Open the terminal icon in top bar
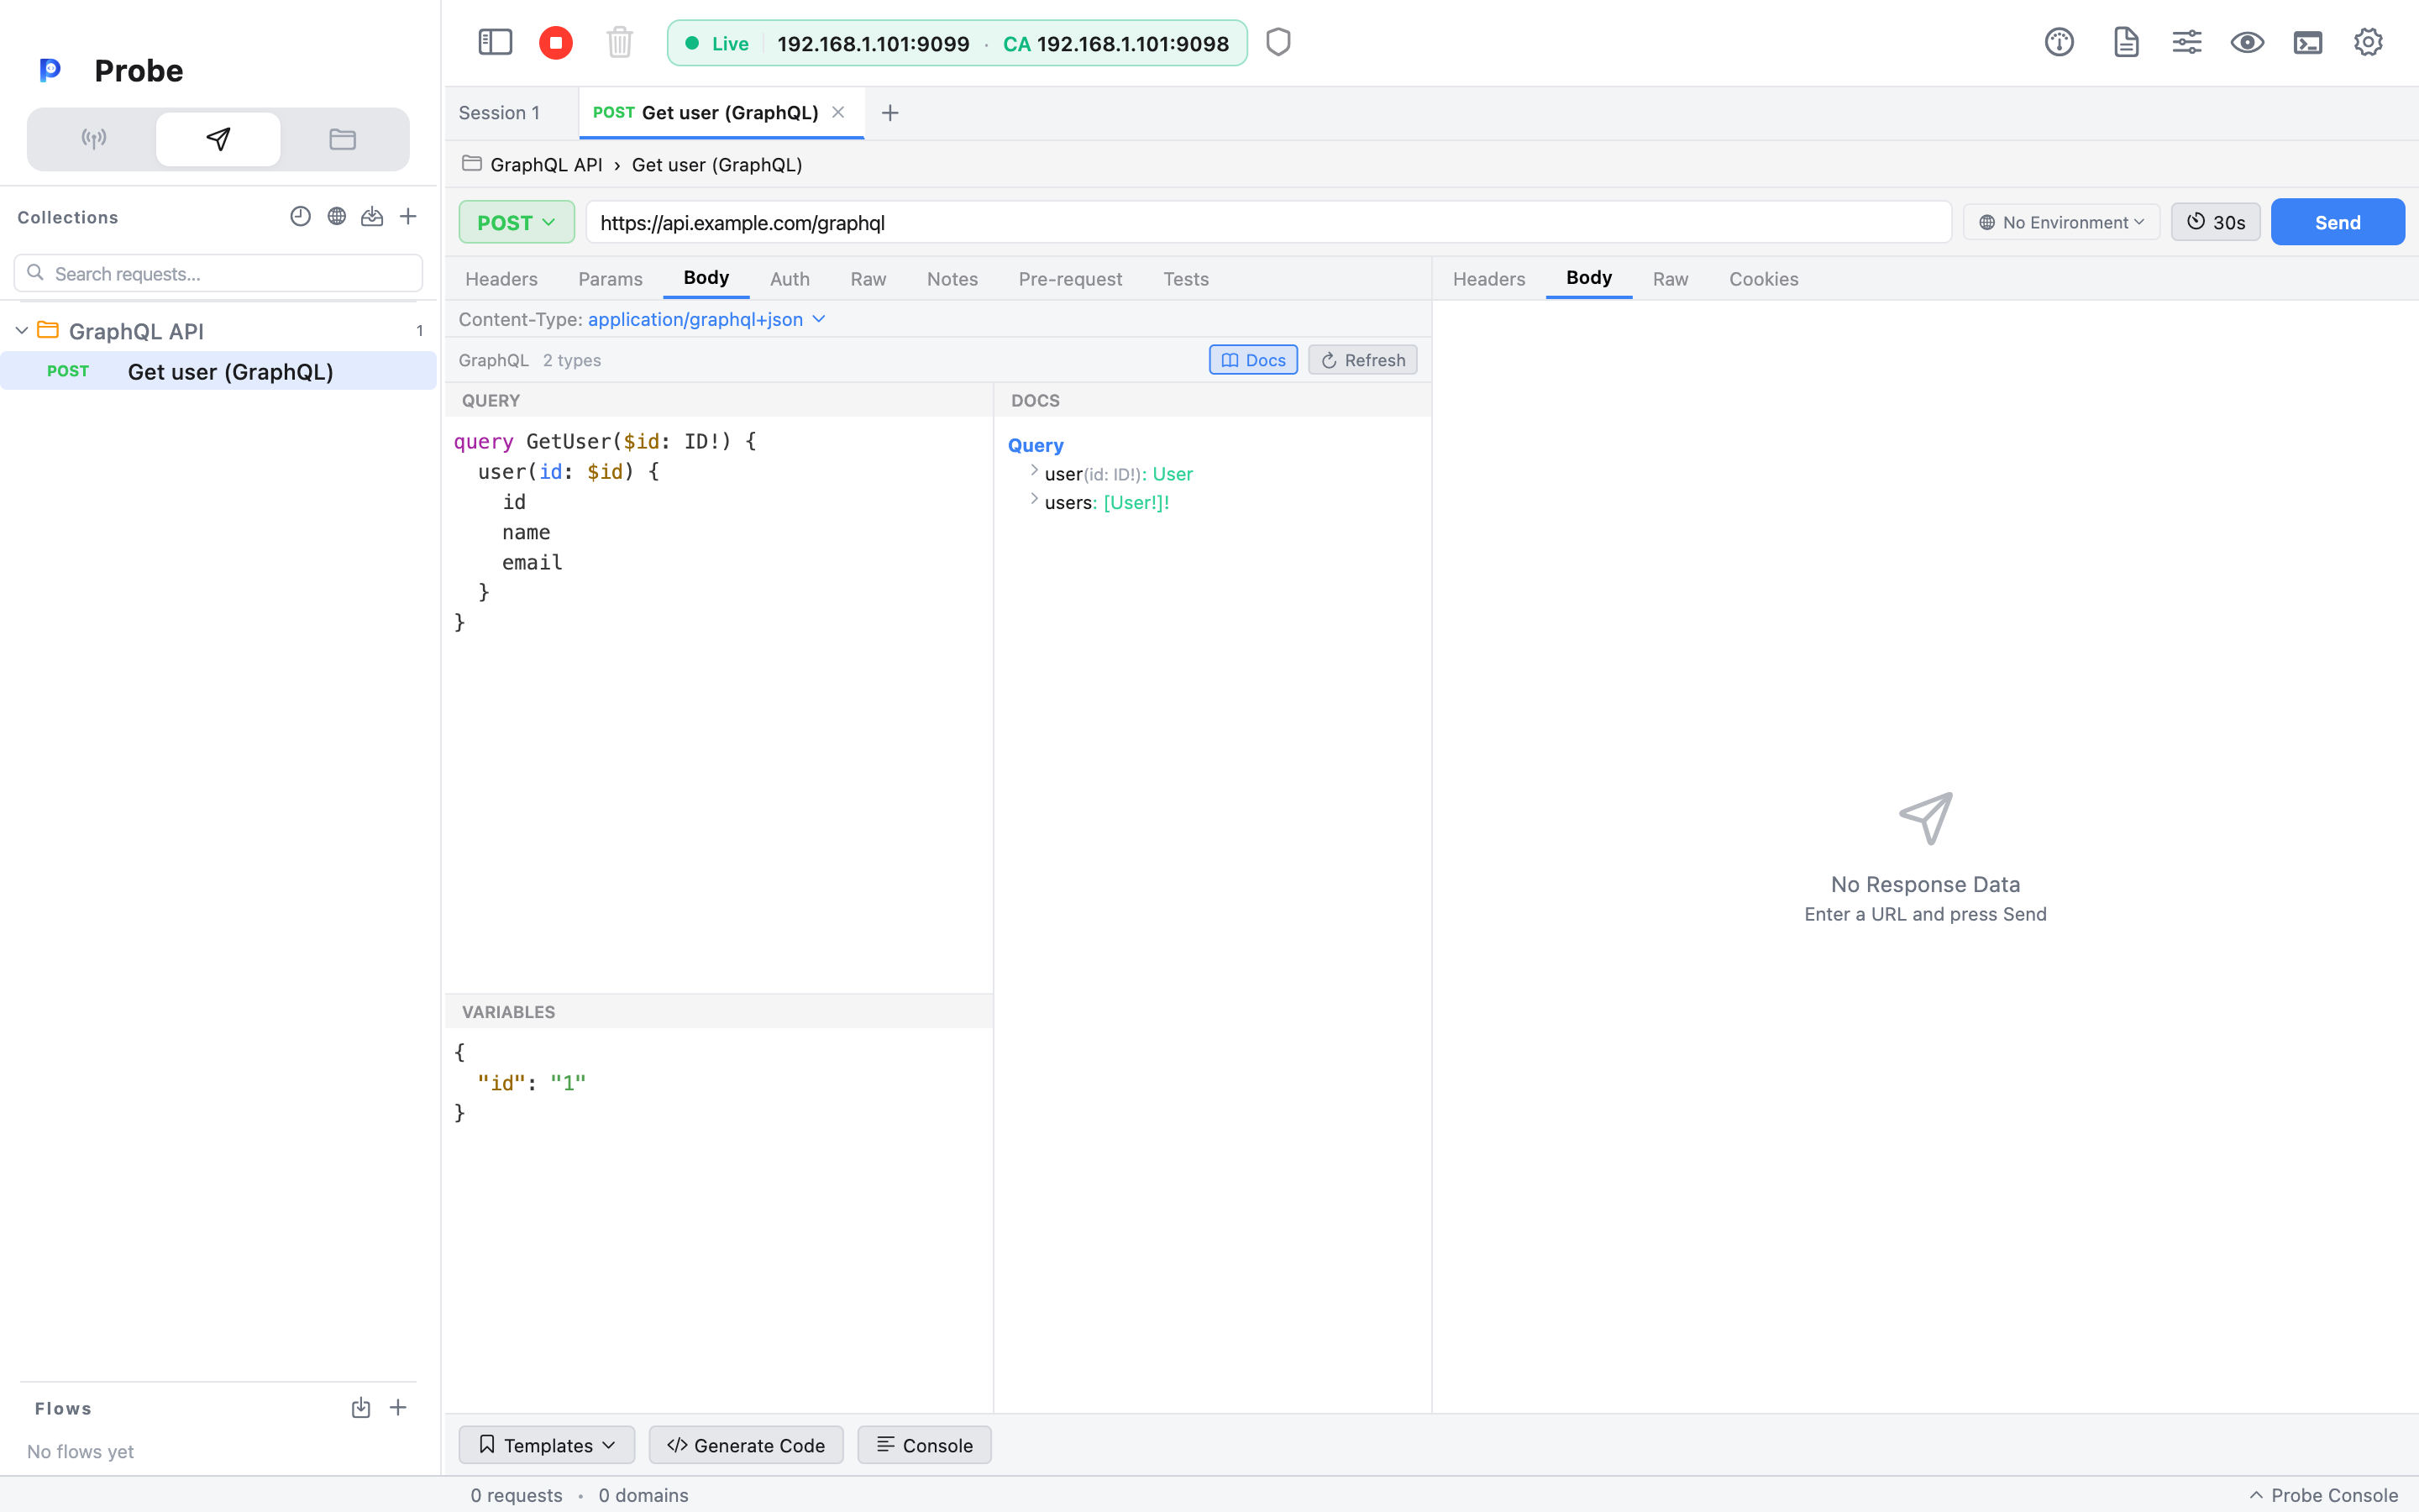The image size is (2419, 1512). pos(2308,42)
